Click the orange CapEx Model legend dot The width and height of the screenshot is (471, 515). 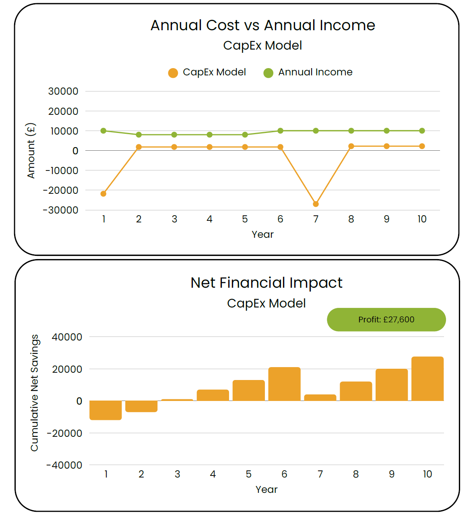pos(173,73)
